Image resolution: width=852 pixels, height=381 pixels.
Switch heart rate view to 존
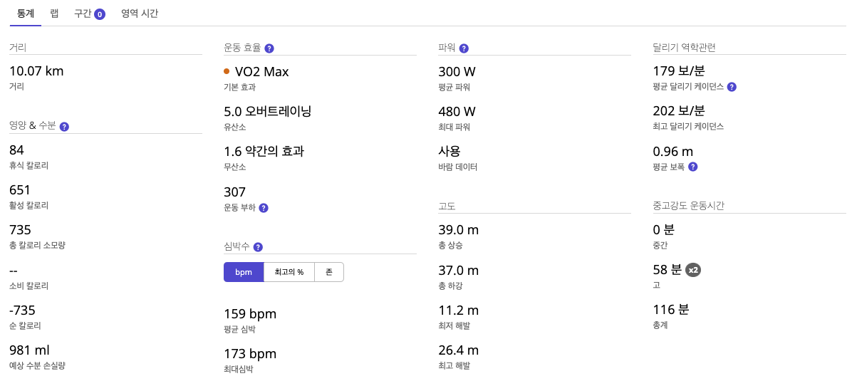(x=329, y=272)
